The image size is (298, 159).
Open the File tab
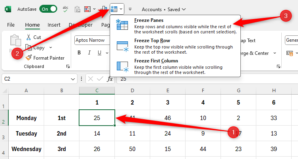[11, 25]
